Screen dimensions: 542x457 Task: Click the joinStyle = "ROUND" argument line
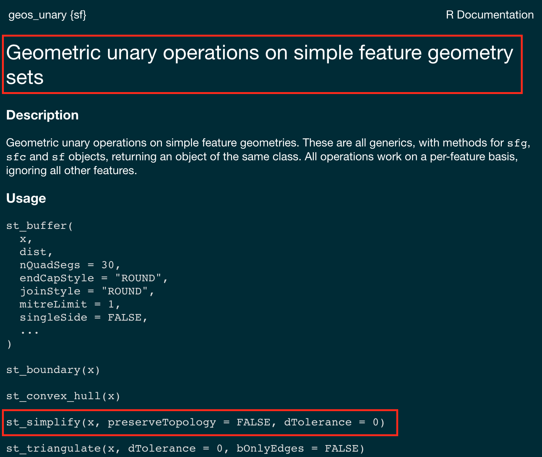87,291
